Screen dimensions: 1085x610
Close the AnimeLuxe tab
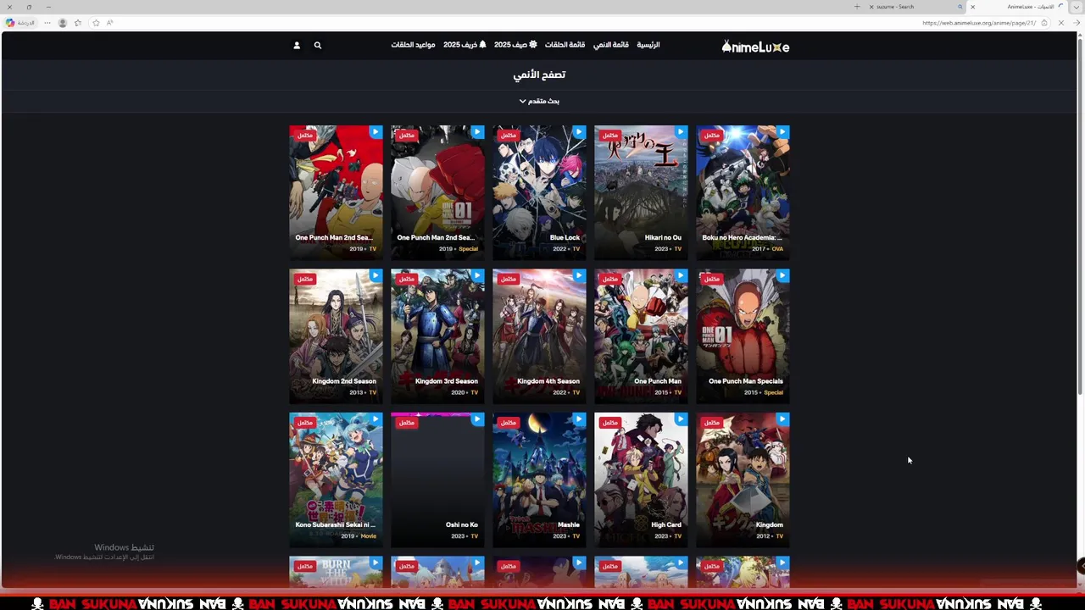[x=972, y=7]
